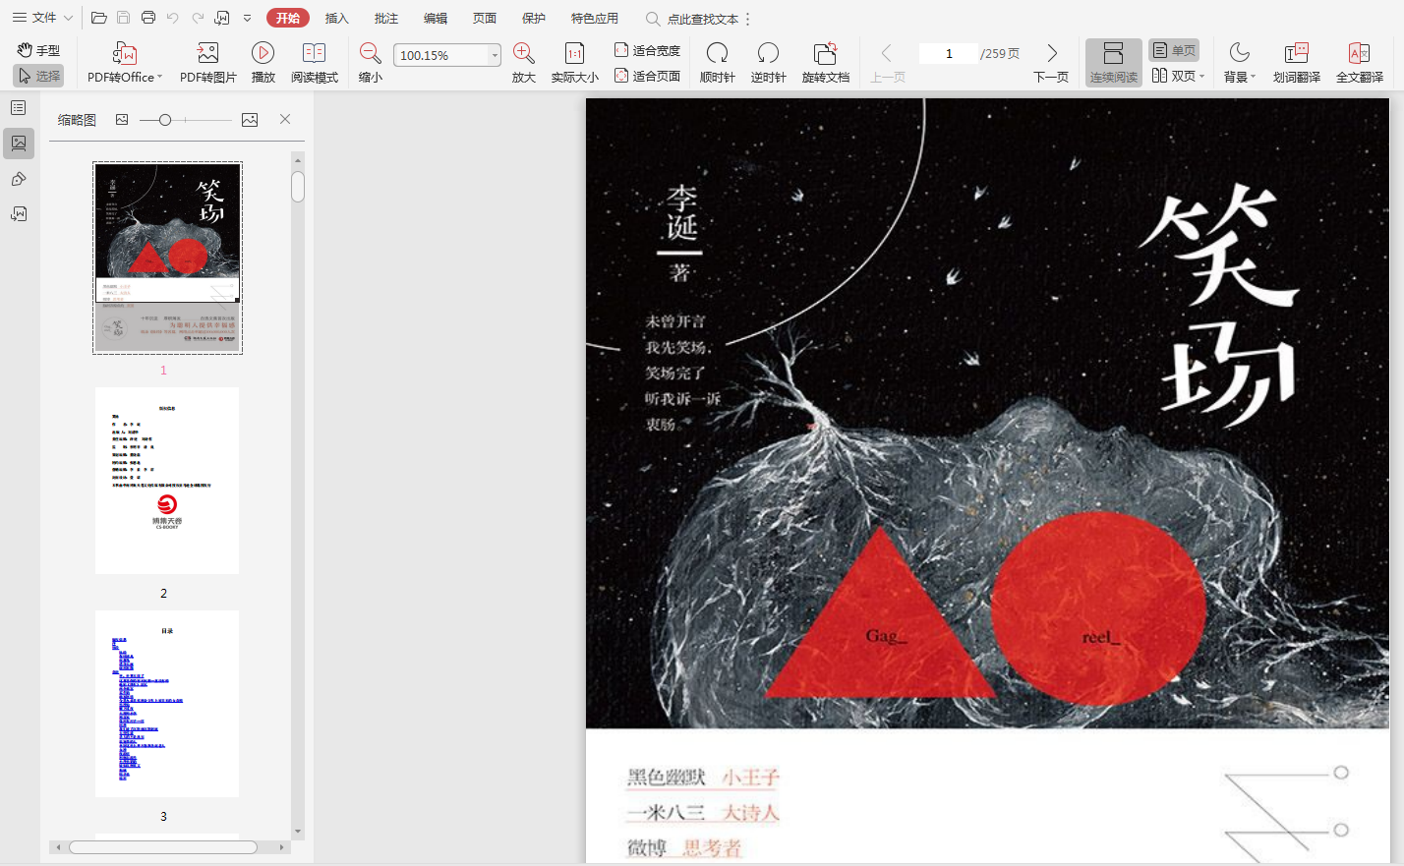Expand the quick access toolbar dropdown arrow

coord(247,18)
